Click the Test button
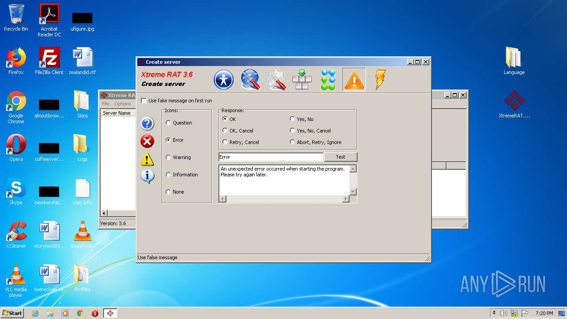 click(x=340, y=157)
